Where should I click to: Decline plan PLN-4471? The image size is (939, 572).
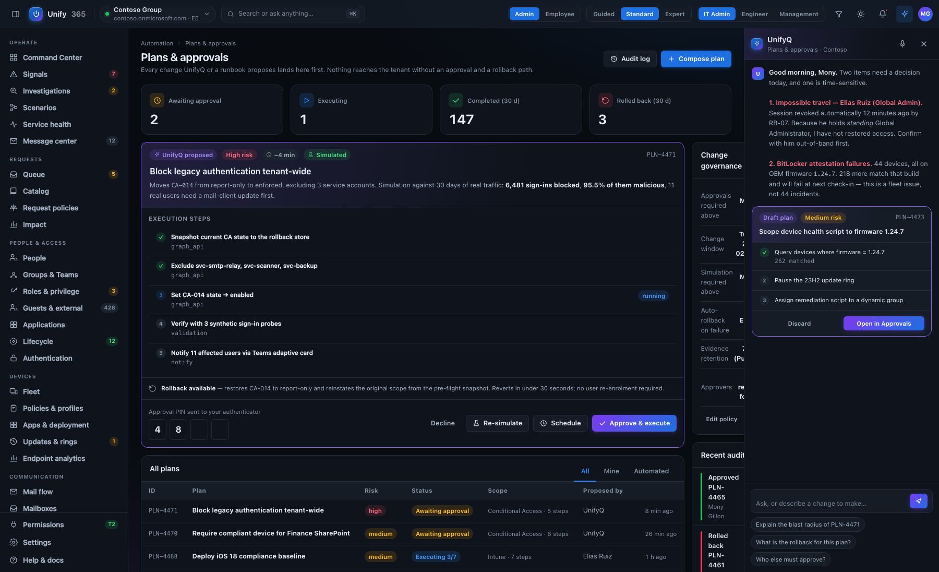442,423
